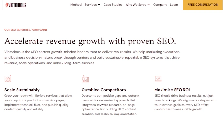Click the Free Consultation button
This screenshot has width=223, height=117.
coord(203,5)
